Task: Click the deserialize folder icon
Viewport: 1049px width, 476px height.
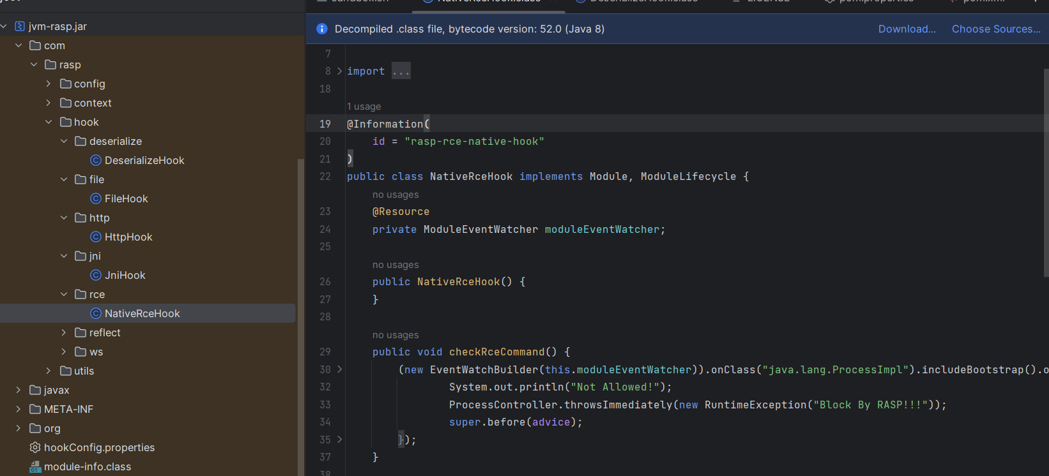Action: point(80,141)
